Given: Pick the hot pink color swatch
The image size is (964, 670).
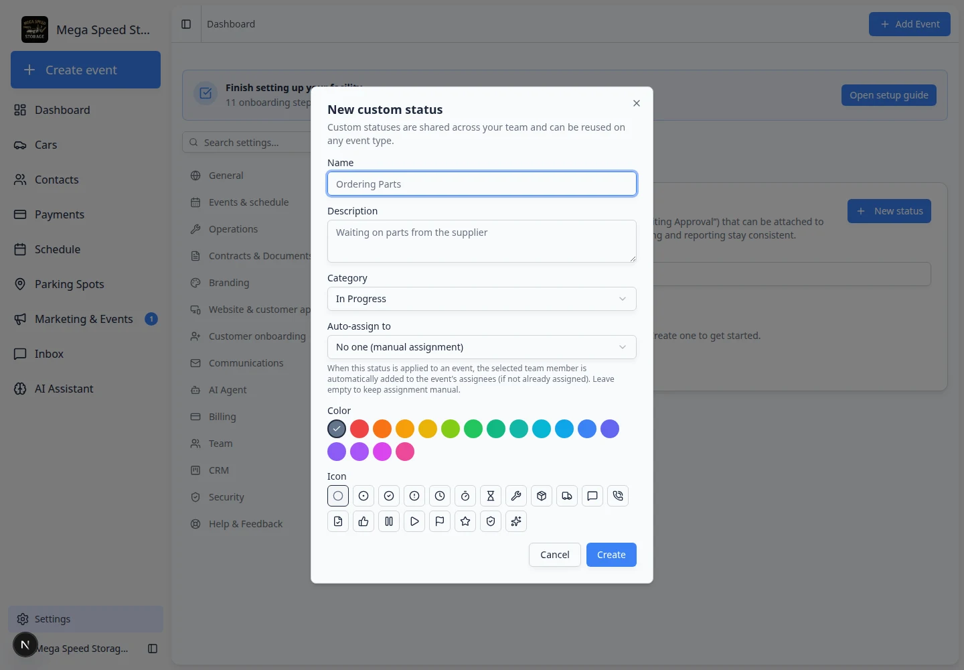Looking at the screenshot, I should coord(405,452).
